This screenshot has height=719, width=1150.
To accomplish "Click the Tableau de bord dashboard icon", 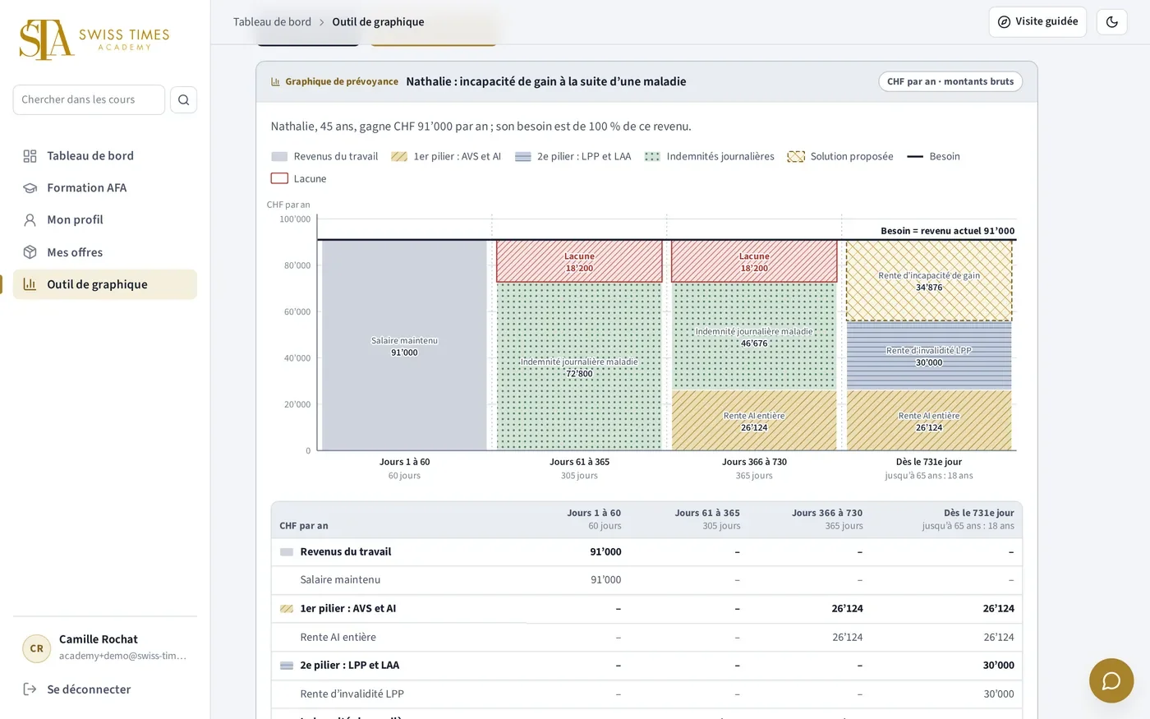I will [30, 156].
